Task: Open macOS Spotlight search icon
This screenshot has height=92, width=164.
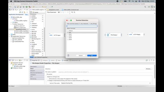Action: pos(133,1)
